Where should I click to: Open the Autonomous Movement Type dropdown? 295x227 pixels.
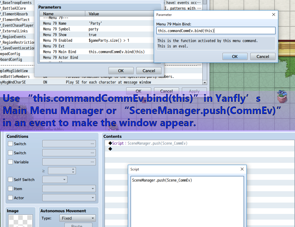point(77,218)
